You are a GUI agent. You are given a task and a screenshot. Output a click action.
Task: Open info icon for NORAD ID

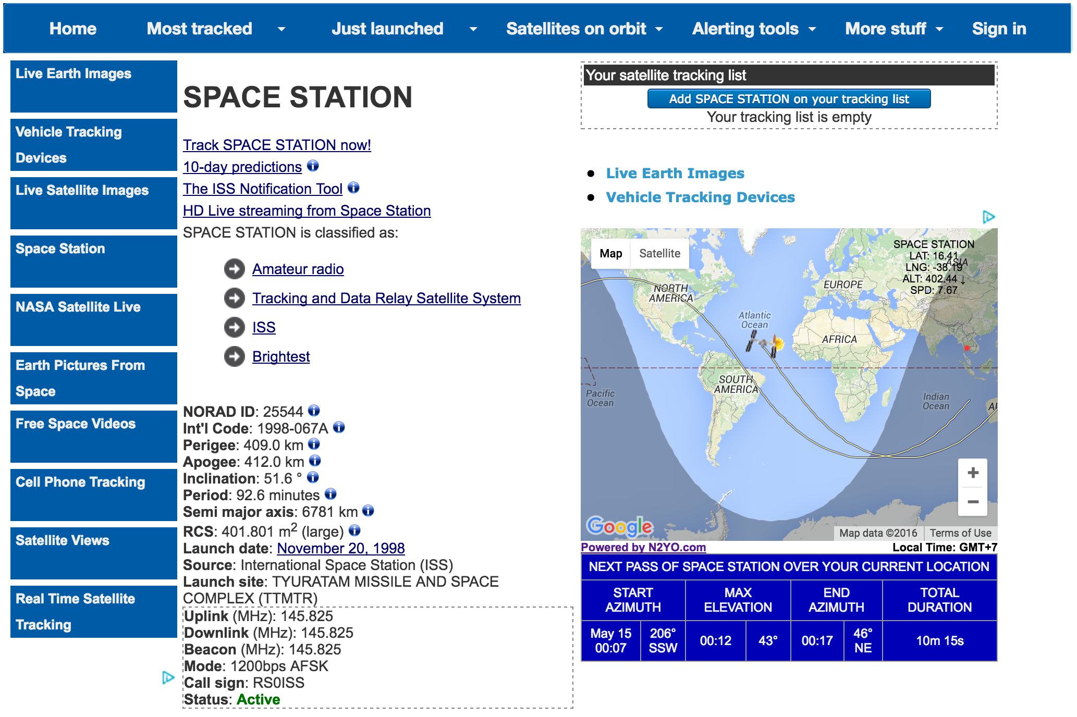click(314, 411)
